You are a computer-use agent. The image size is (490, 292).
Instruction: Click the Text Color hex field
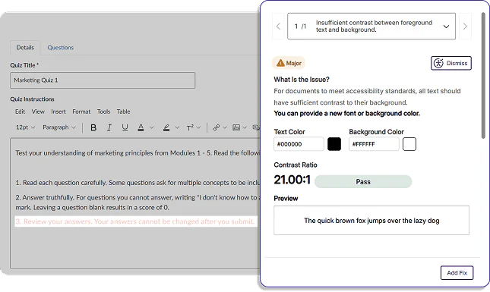(x=299, y=144)
